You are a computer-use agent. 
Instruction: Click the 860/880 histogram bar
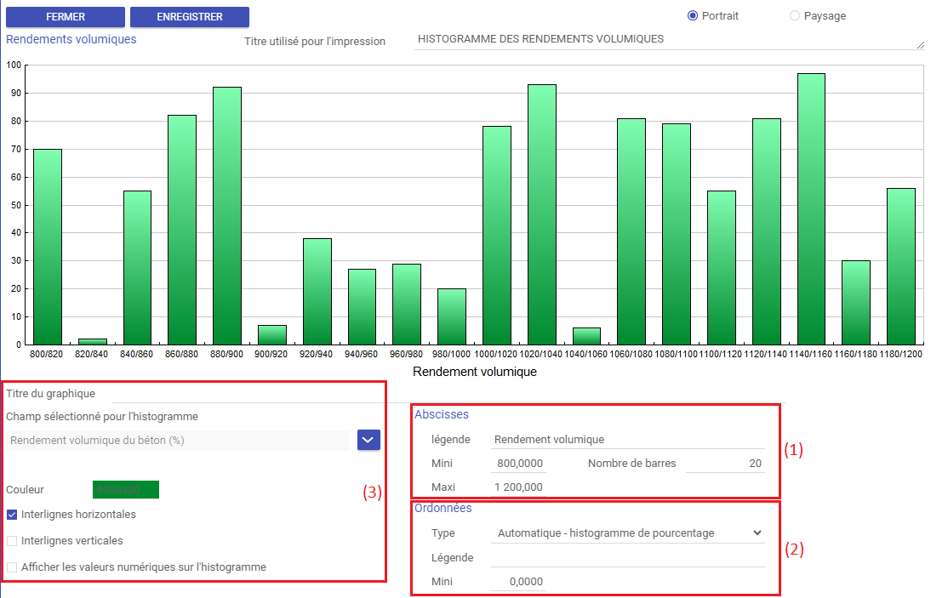click(x=182, y=231)
